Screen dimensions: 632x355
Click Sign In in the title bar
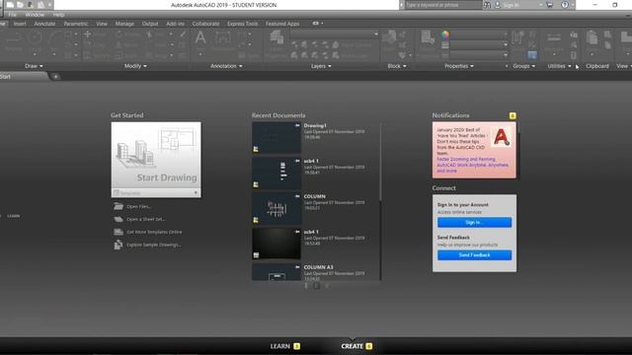512,5
